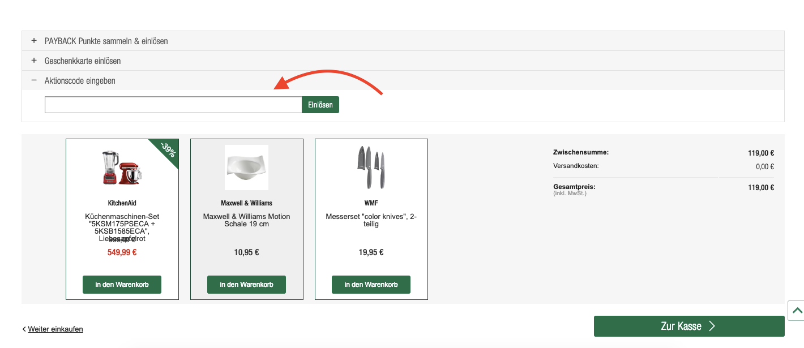Viewport: 804px width, 348px height.
Task: Add WMF Messerset to Warenkorb
Action: click(x=371, y=285)
